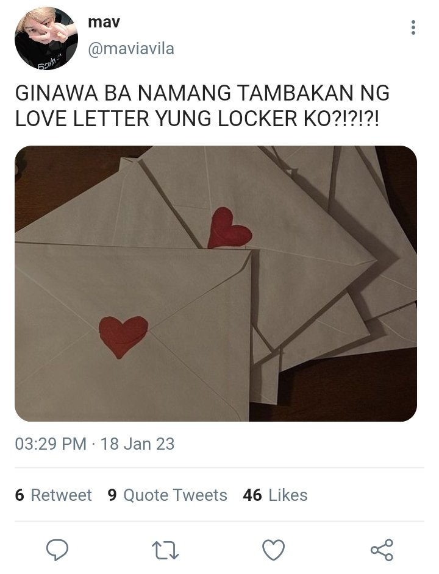Screen dimensions: 439x574
Task: Tap the share icon
Action: click(382, 550)
